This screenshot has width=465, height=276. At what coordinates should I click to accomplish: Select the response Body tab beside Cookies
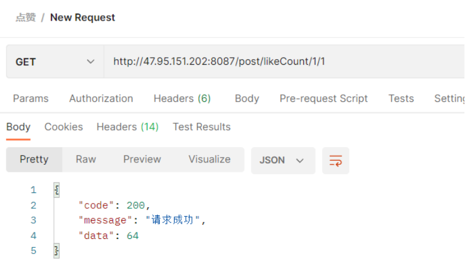18,127
